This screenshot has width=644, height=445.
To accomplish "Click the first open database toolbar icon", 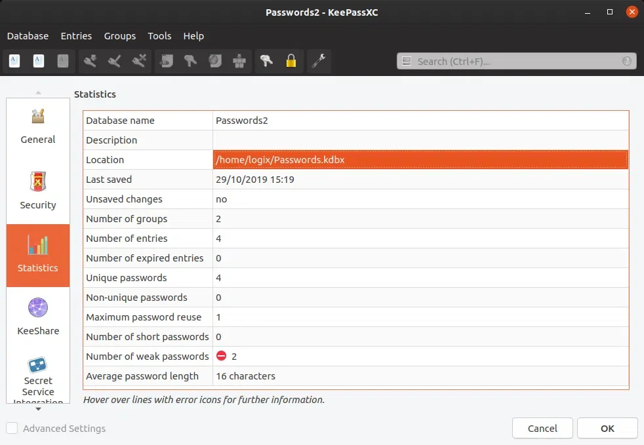I will (x=14, y=61).
